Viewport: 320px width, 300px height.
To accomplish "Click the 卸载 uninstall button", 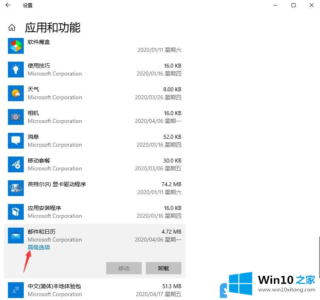I will coord(164,268).
